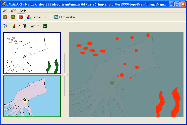This screenshot has height=125, width=187.
Task: Maximize the CALAMARI window
Action: click(177, 4)
